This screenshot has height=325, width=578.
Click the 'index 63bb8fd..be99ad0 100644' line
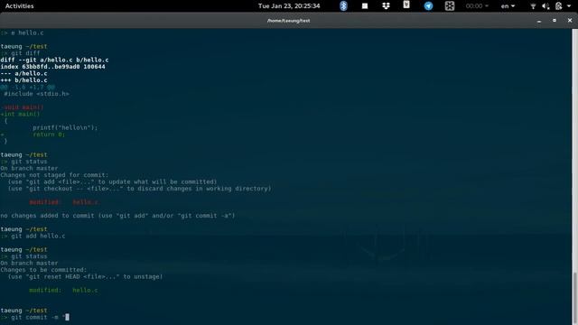(52, 67)
